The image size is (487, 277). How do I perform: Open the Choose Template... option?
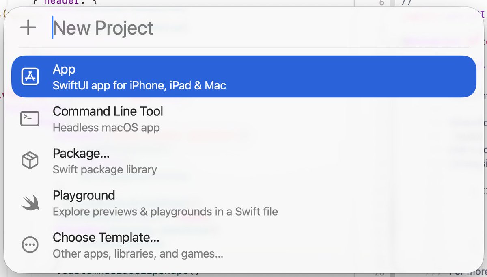243,245
